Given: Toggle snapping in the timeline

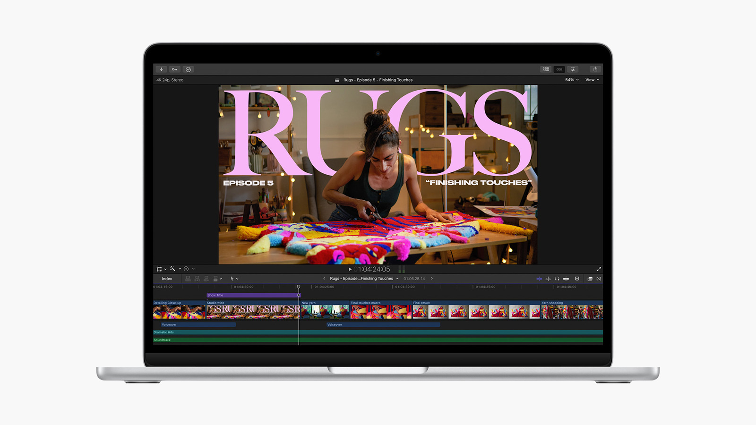Looking at the screenshot, I should point(566,279).
